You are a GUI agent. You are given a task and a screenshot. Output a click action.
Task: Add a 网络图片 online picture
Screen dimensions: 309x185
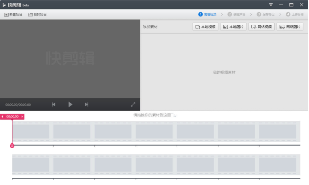pos(290,27)
